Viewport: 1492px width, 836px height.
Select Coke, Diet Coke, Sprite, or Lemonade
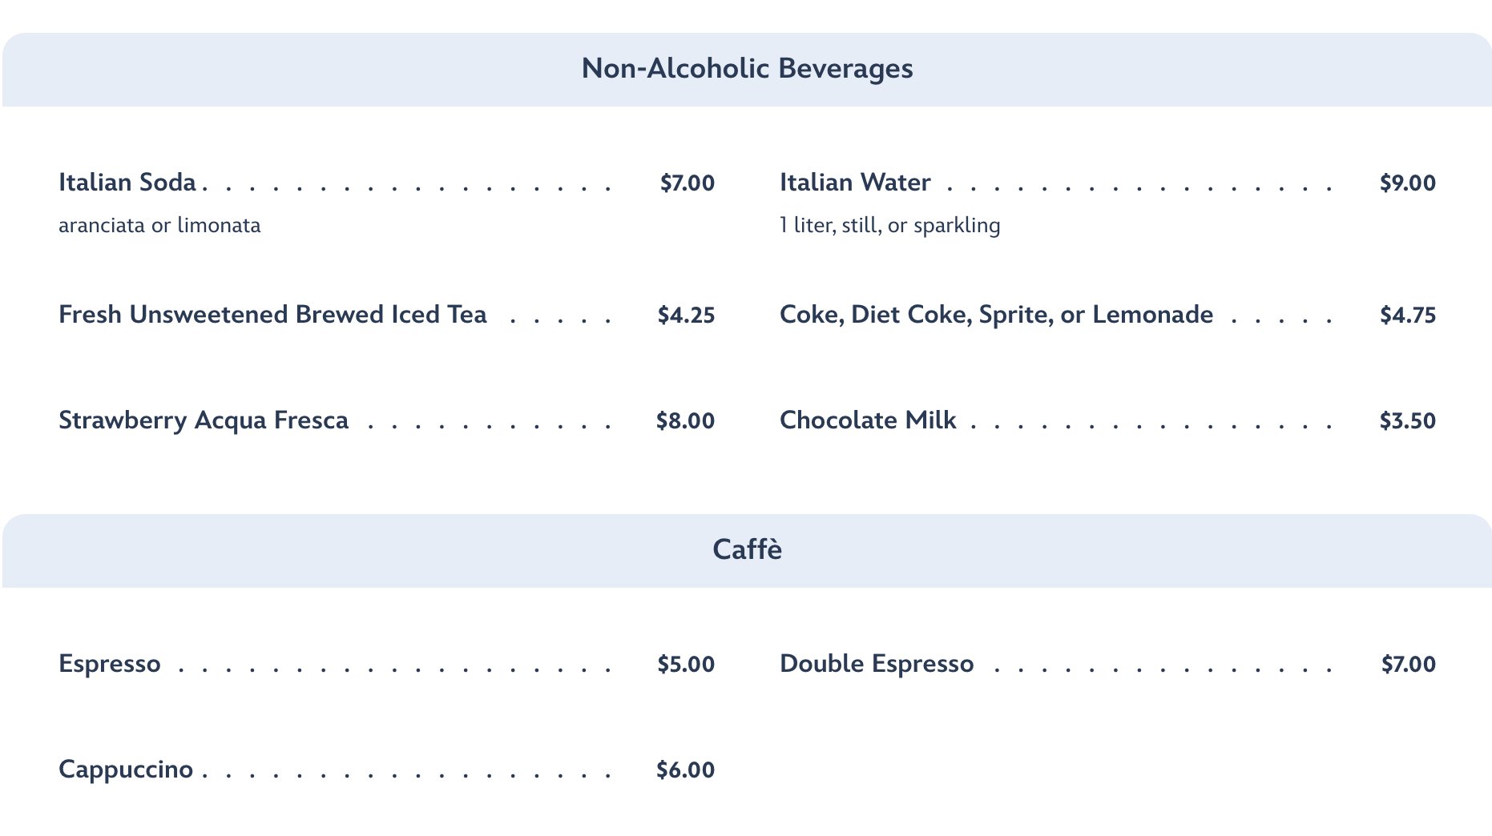(996, 315)
